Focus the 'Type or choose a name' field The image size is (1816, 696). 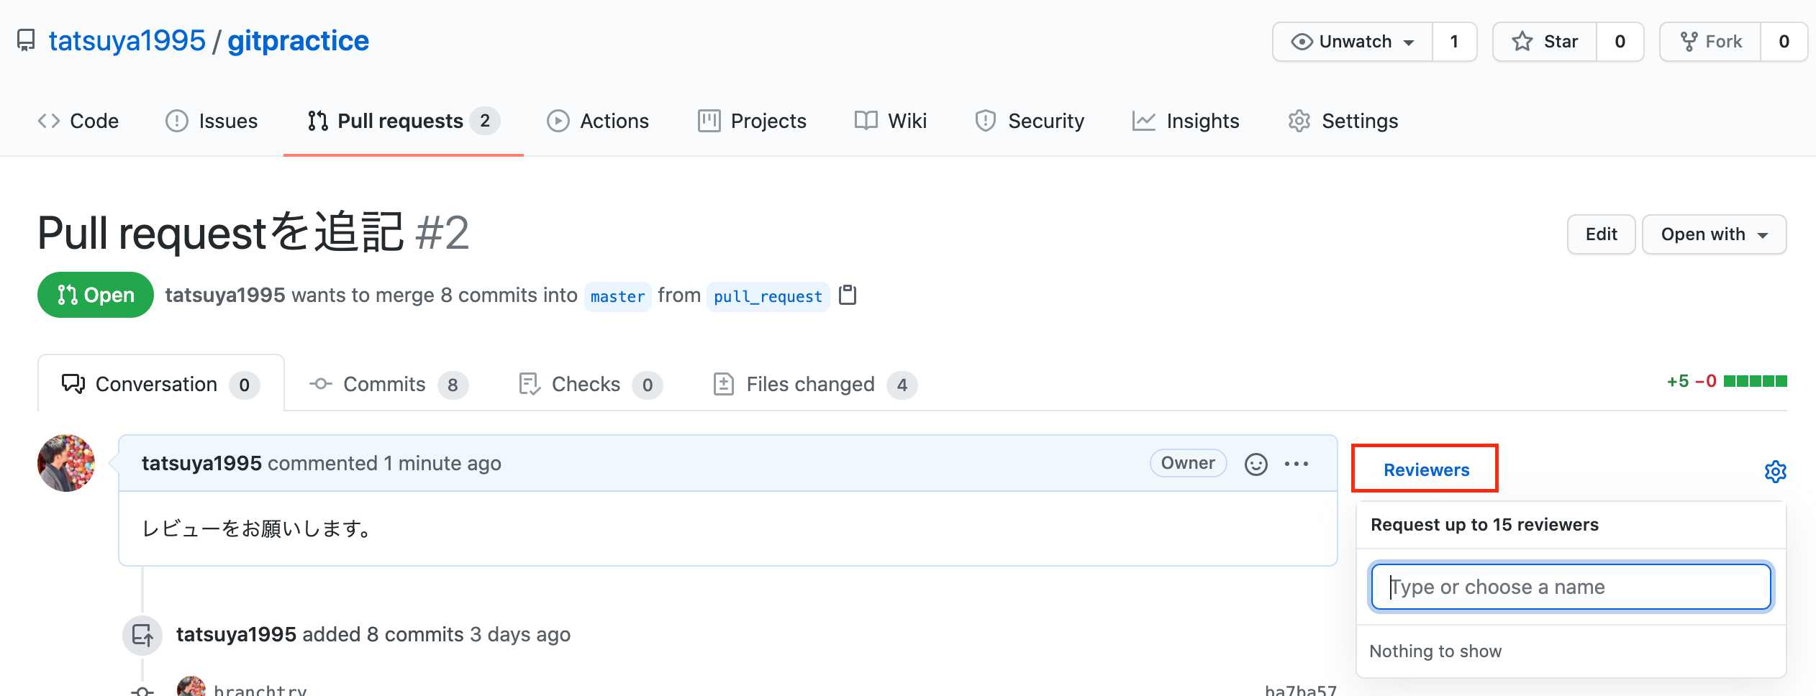tap(1571, 587)
